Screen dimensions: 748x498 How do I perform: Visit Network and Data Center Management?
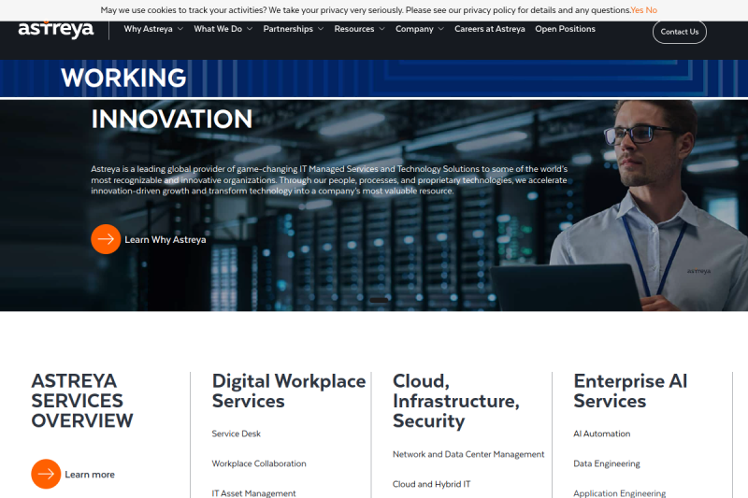(x=468, y=454)
